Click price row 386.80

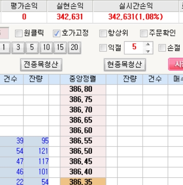coord(83,90)
